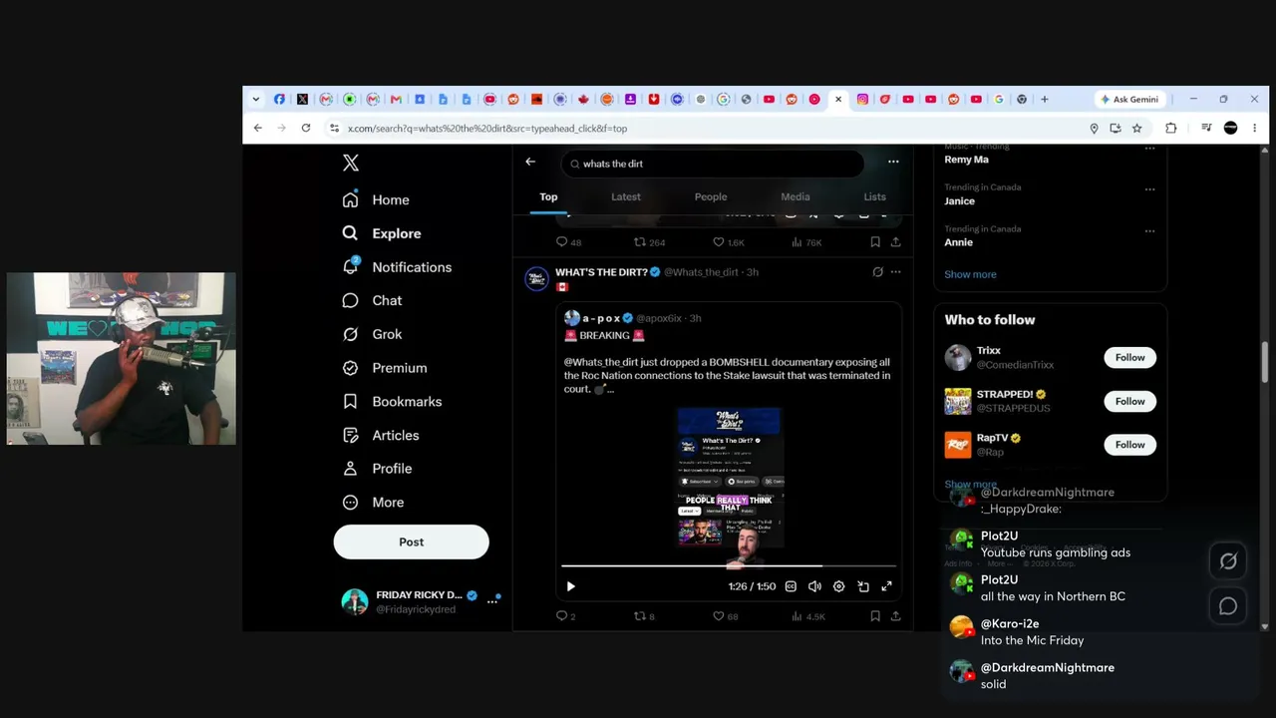1276x718 pixels.
Task: Open the quoted a-pox author name
Action: click(601, 318)
